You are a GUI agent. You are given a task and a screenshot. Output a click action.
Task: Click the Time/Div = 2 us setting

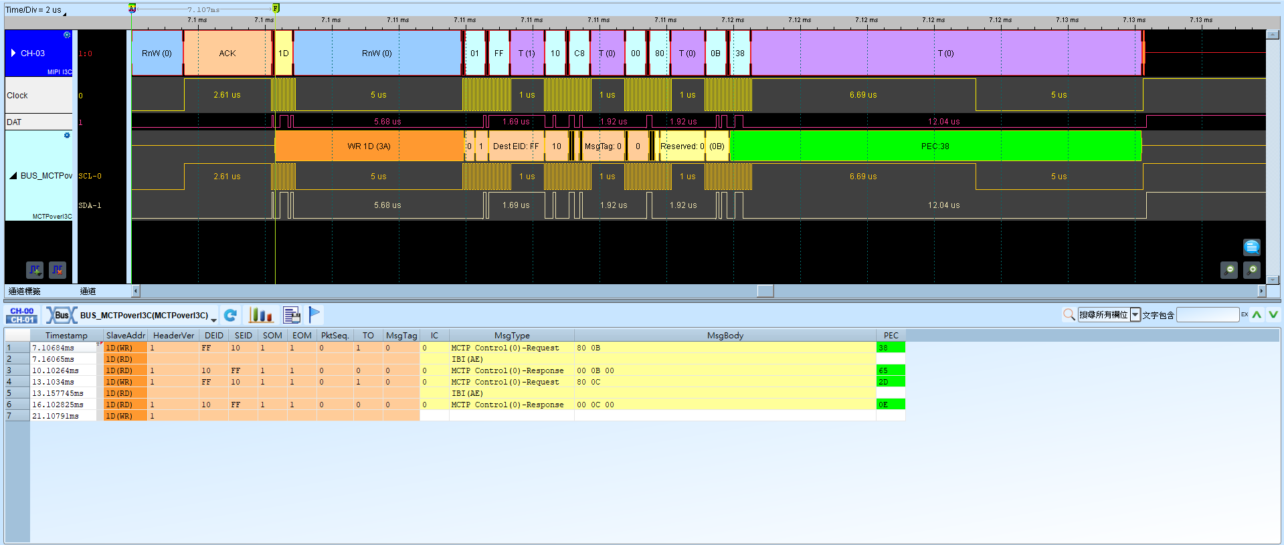(34, 10)
